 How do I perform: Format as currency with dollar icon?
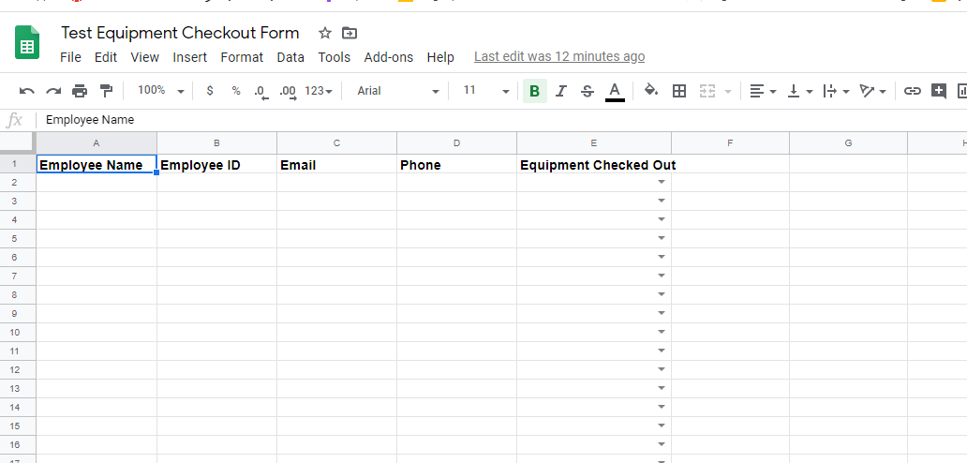210,91
